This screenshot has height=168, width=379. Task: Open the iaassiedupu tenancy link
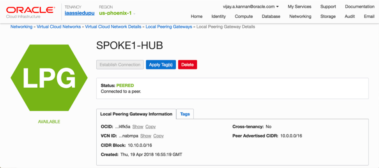click(x=79, y=13)
